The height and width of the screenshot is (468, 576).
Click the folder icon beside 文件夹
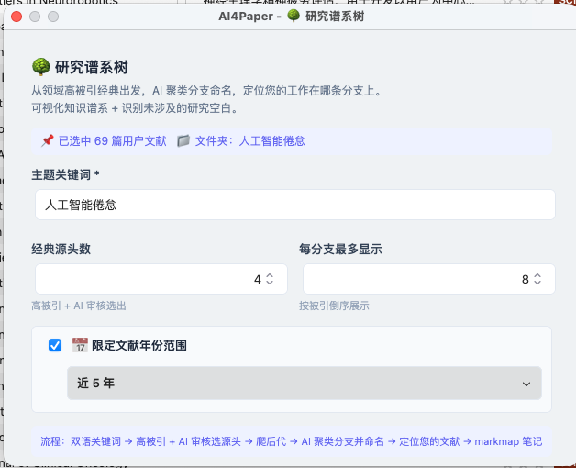pos(183,140)
